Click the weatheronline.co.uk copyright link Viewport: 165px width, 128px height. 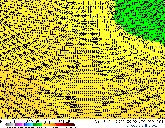pyautogui.click(x=143, y=126)
